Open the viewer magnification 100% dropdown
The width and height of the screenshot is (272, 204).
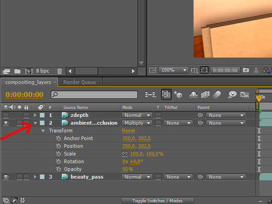click(x=174, y=70)
